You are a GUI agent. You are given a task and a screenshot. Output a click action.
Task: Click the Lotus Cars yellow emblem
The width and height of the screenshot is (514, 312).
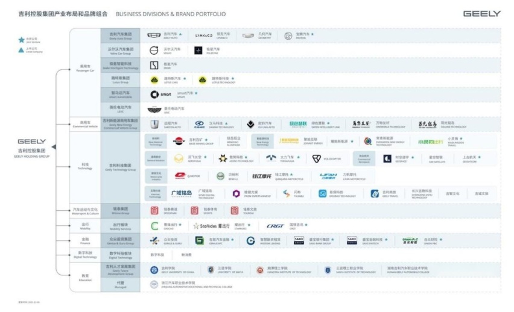[154, 80]
